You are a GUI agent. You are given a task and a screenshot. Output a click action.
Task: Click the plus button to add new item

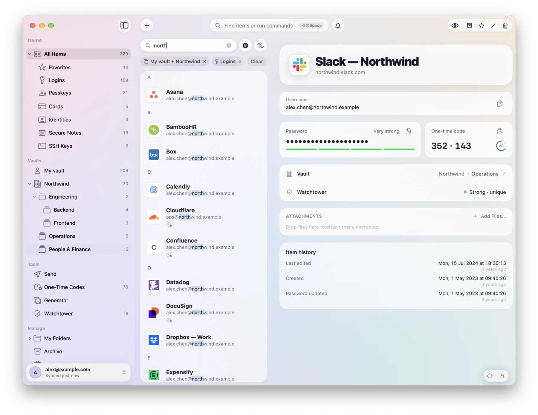tap(147, 25)
